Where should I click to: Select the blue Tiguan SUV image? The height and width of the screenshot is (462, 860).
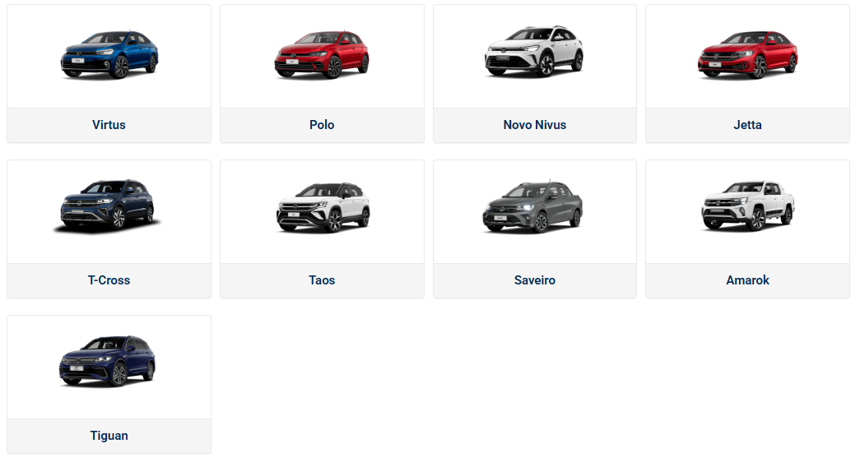coord(108,361)
